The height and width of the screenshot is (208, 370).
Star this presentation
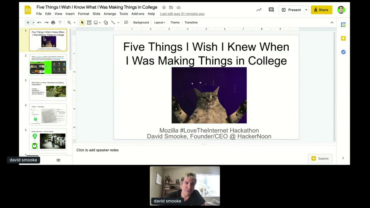point(164,8)
